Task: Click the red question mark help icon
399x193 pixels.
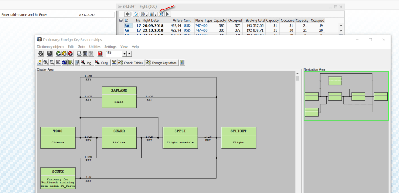Action: [x=100, y=54]
